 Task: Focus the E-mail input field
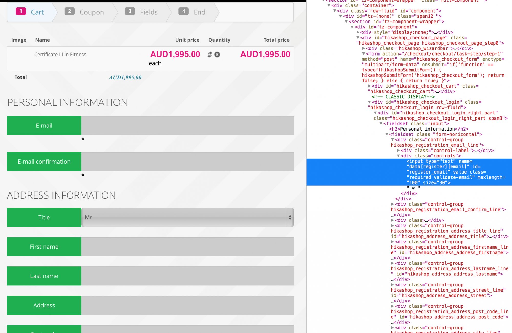click(x=187, y=126)
